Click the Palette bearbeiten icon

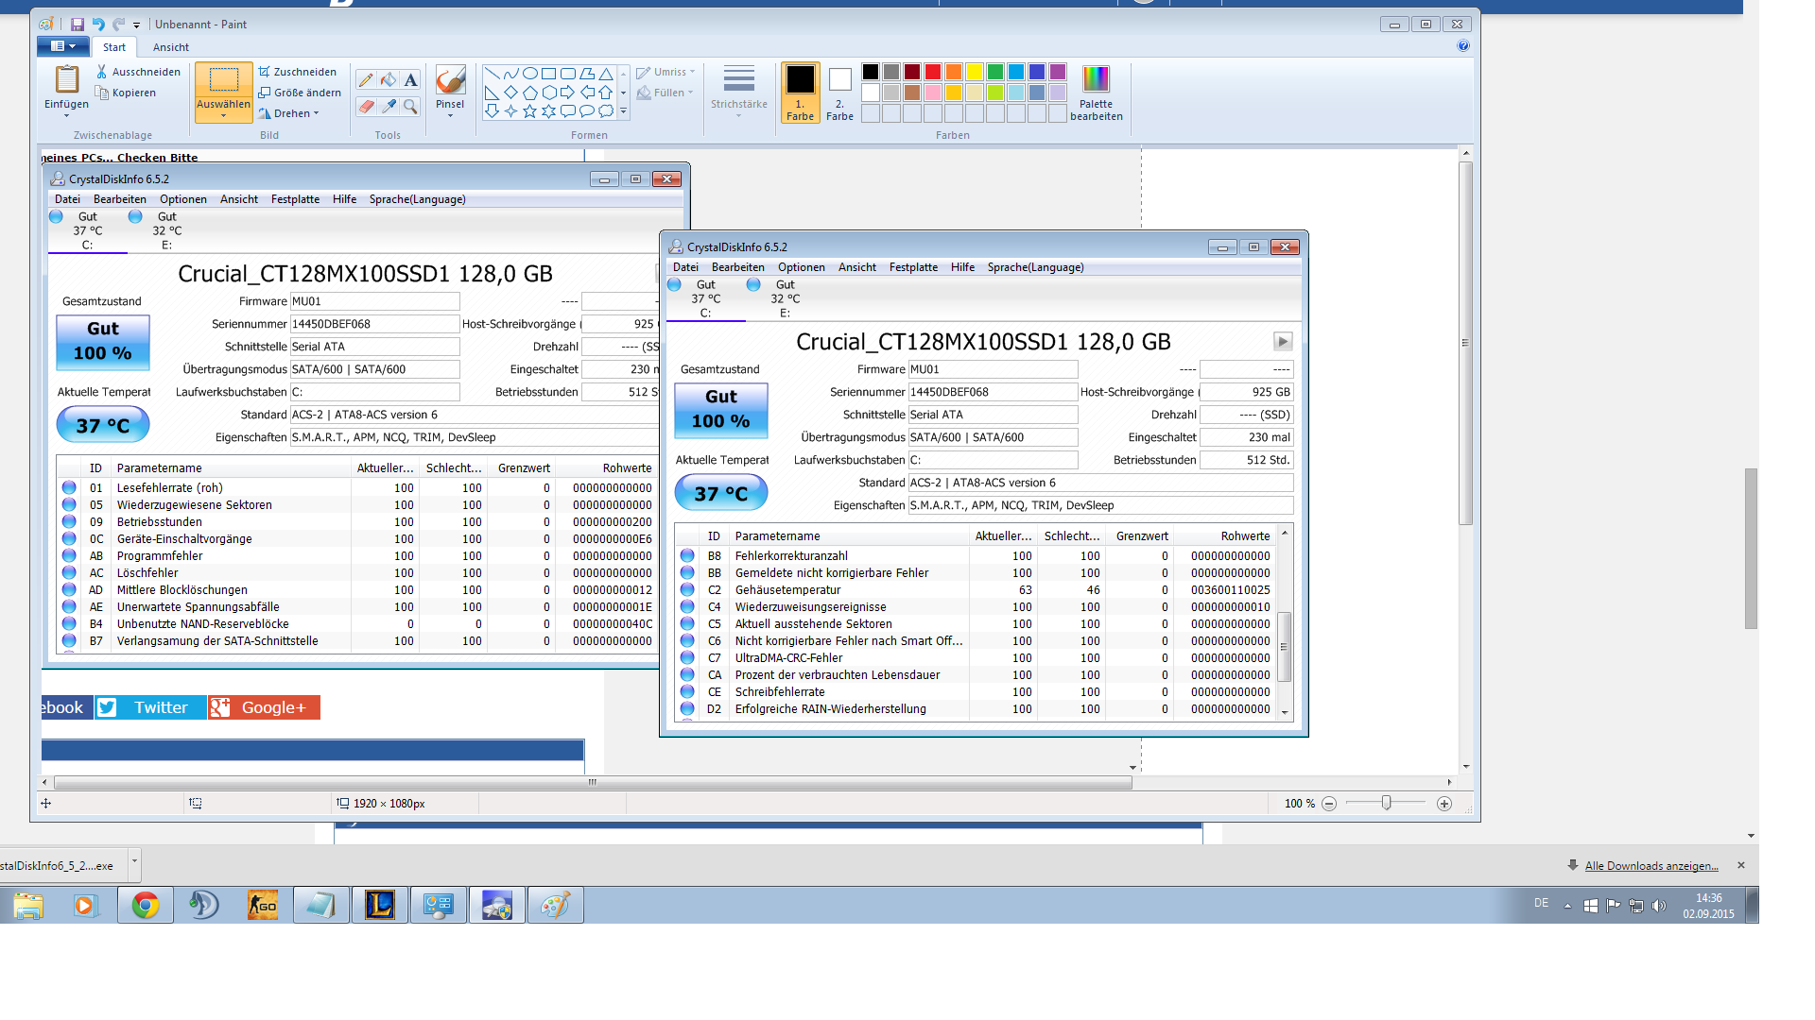[x=1096, y=79]
